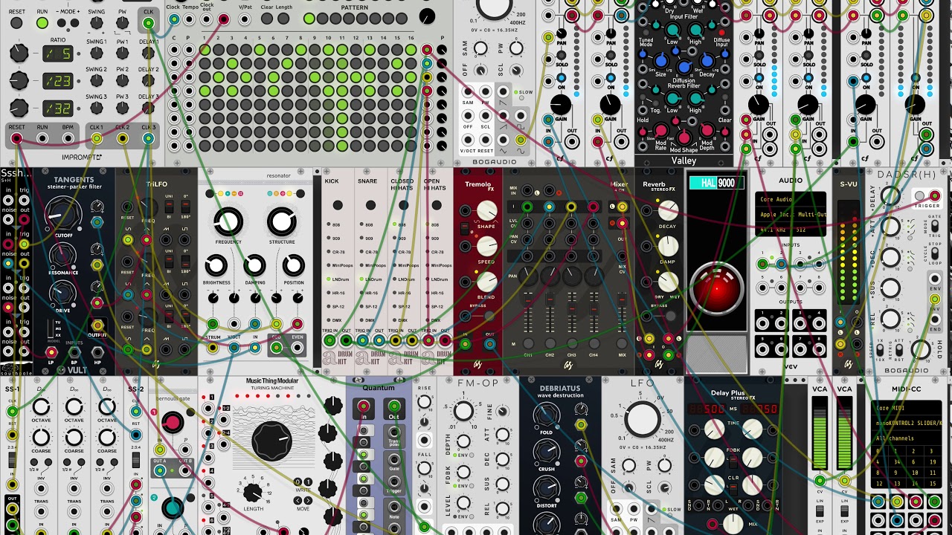Click the Debriatus CRUSH knob

[546, 453]
